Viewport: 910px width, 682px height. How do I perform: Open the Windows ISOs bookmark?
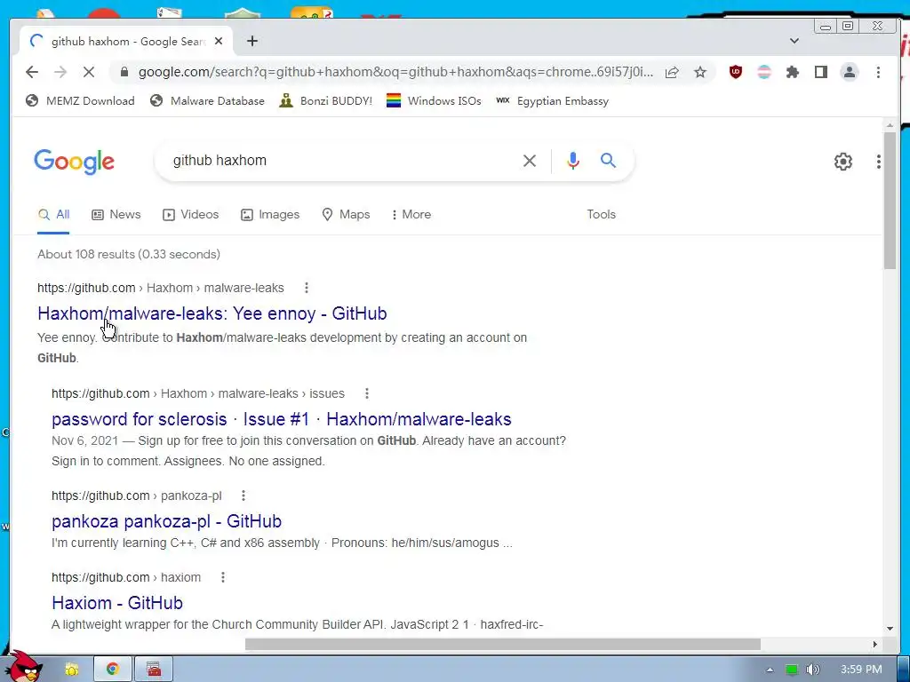(434, 101)
